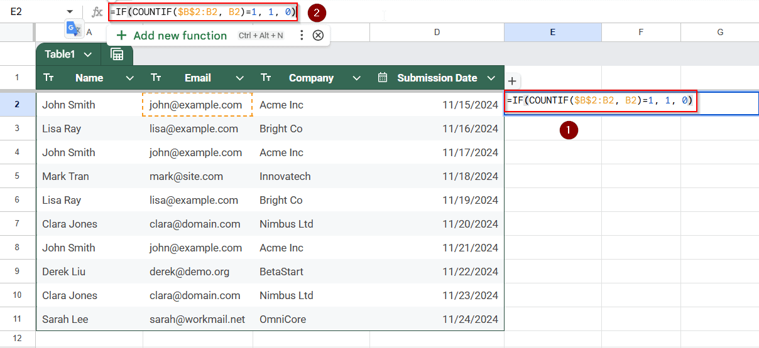Click the formula bar input

click(203, 12)
